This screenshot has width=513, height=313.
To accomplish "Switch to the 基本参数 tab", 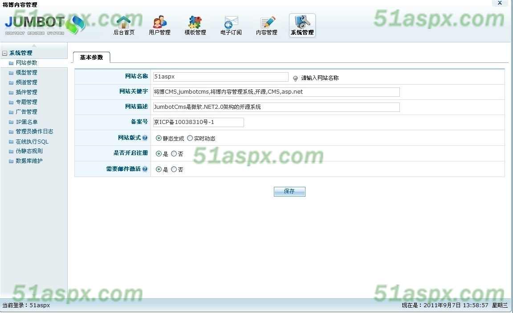I will (x=92, y=58).
